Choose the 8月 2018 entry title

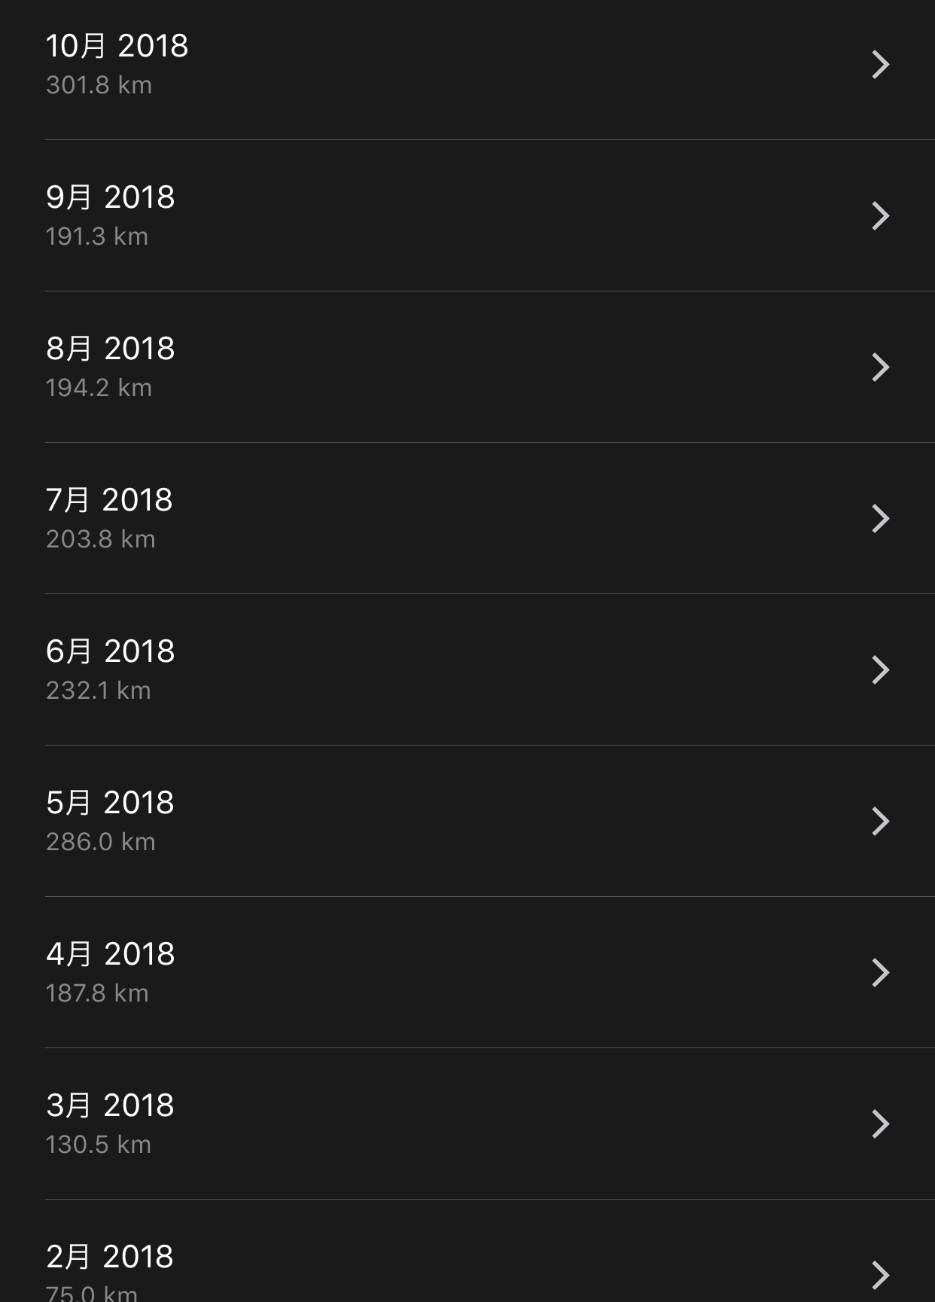[110, 349]
